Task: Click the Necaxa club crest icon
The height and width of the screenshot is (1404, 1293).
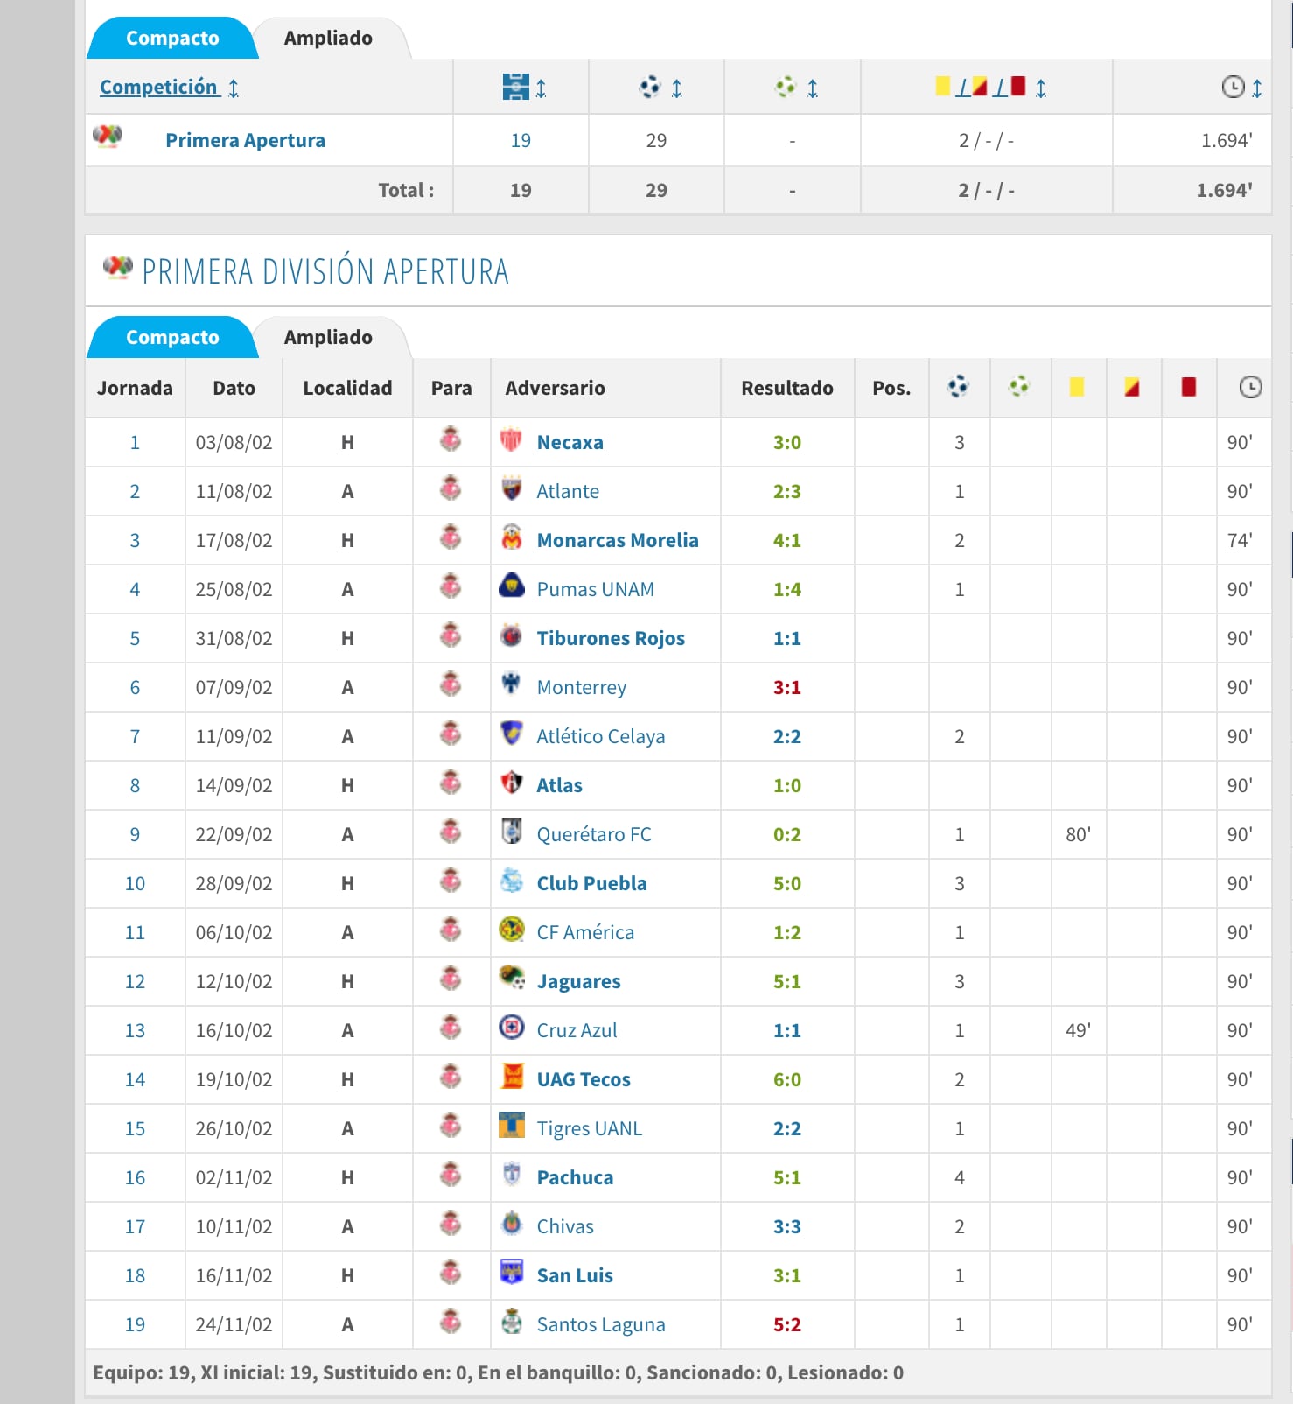Action: click(x=511, y=439)
